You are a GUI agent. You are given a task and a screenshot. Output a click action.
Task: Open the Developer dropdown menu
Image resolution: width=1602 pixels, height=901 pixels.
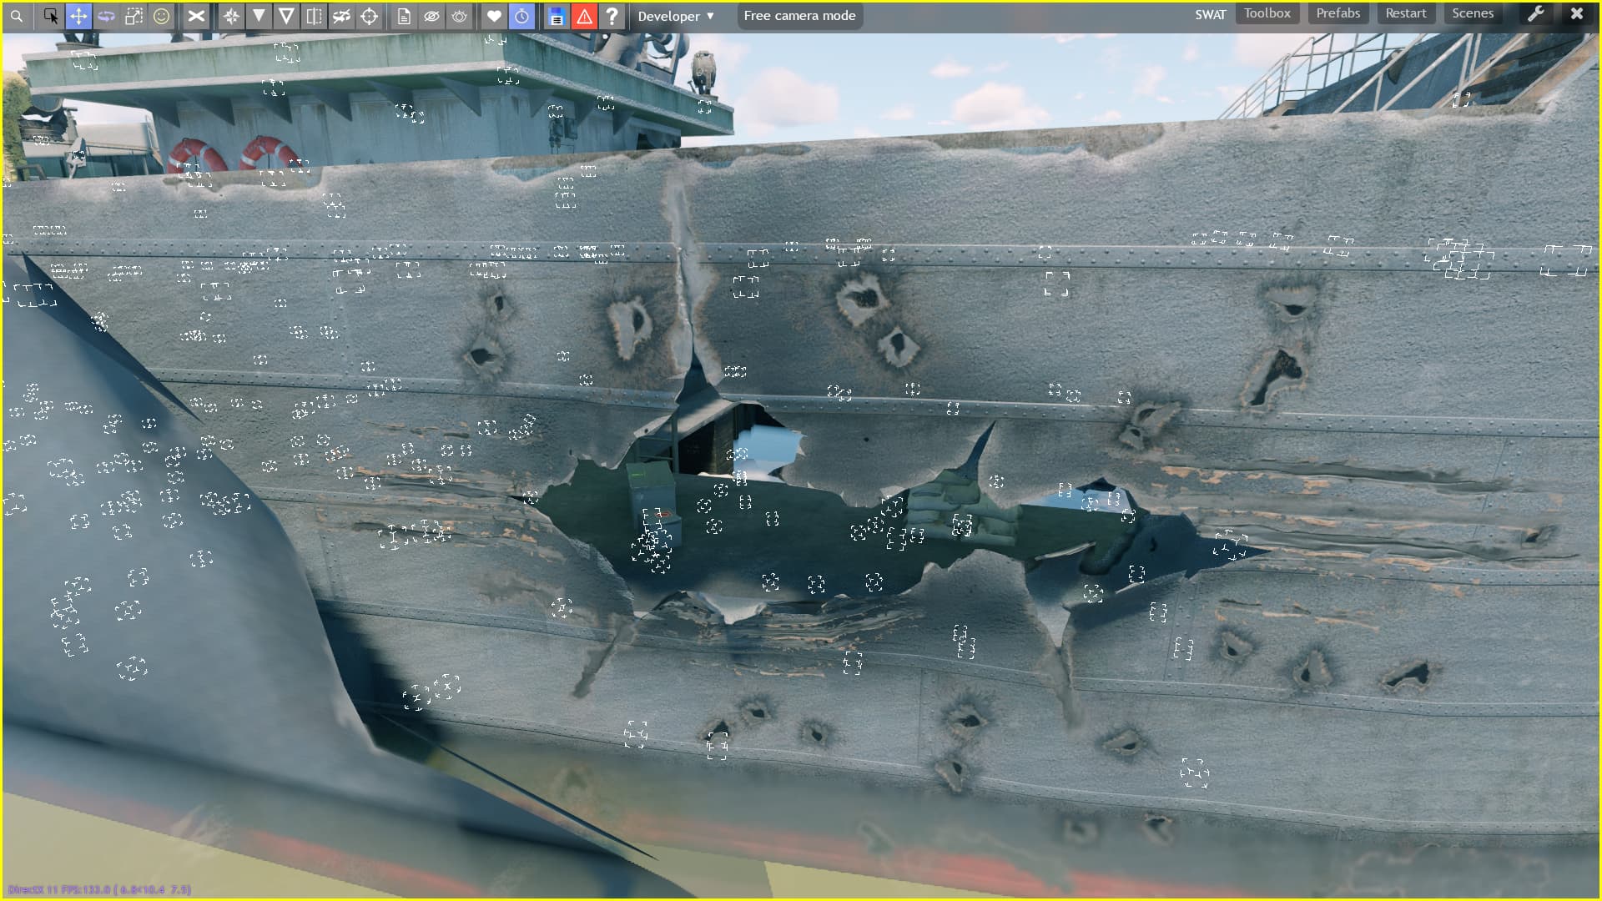[676, 16]
